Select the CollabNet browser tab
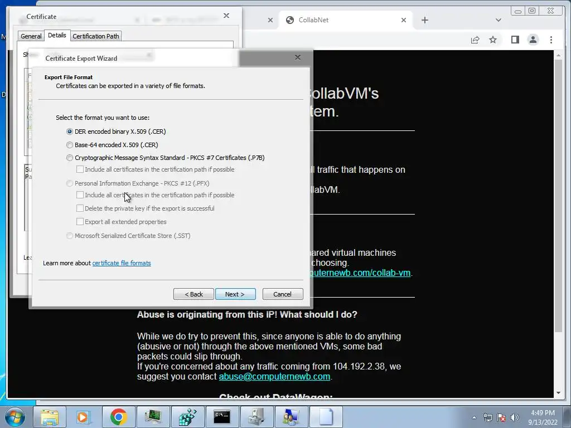The width and height of the screenshot is (571, 428). [346, 20]
